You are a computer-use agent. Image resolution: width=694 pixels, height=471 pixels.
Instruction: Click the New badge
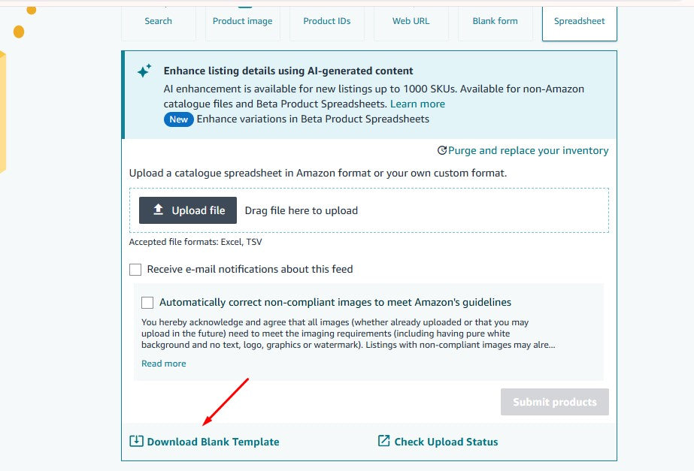pos(179,119)
